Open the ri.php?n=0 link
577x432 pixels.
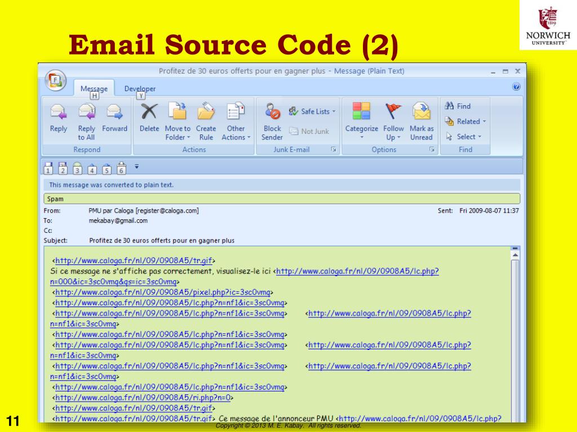click(143, 398)
